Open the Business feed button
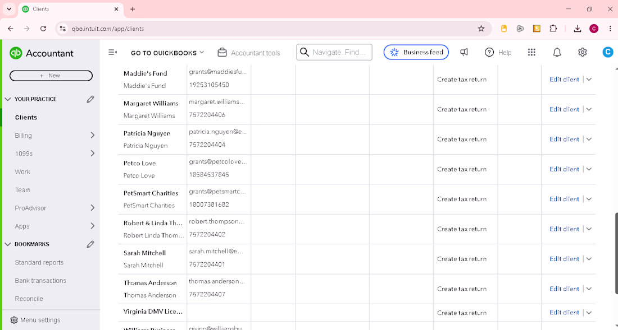Screen dimensions: 618x330 [x=416, y=52]
